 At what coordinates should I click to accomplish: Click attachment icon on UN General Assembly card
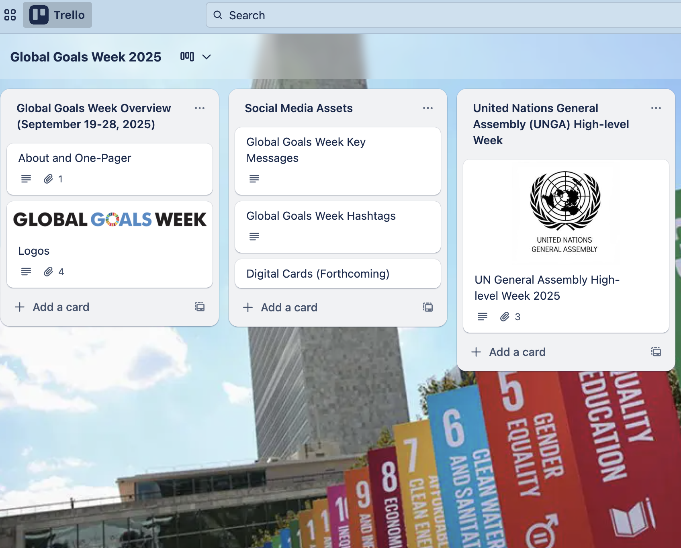505,317
